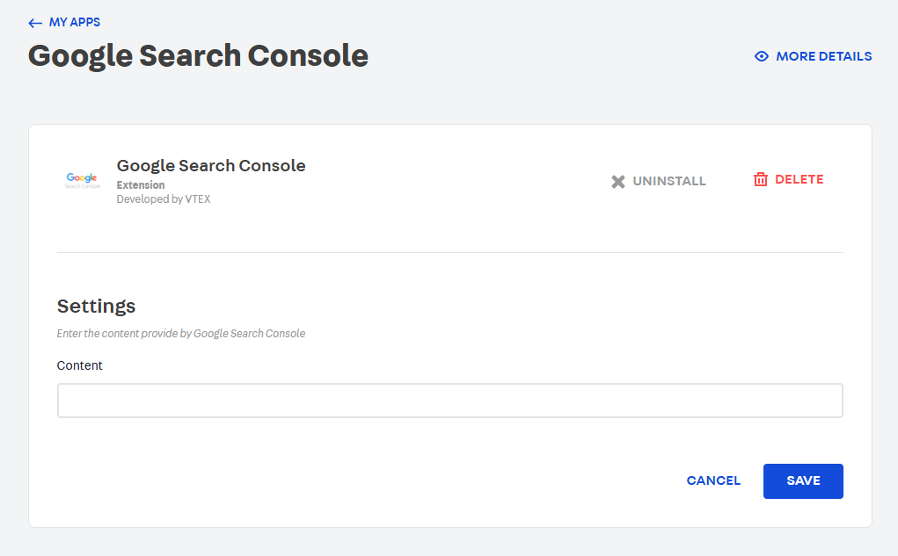Click the back arrow next to MY APPS
The height and width of the screenshot is (556, 898).
(34, 22)
